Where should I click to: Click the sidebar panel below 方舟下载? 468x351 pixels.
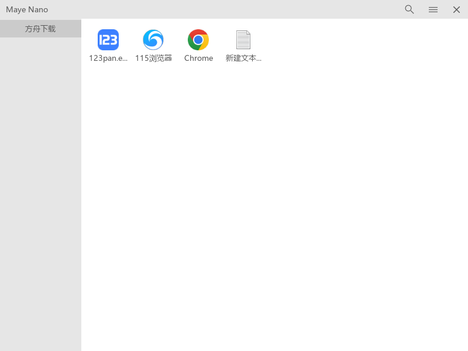(x=40, y=175)
